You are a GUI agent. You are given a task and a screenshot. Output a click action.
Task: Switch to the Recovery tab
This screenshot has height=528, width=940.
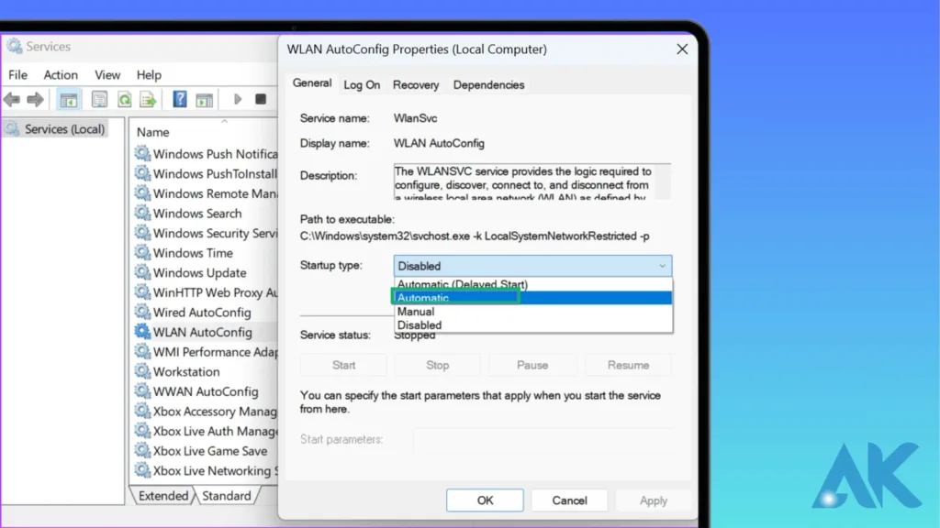coord(416,85)
